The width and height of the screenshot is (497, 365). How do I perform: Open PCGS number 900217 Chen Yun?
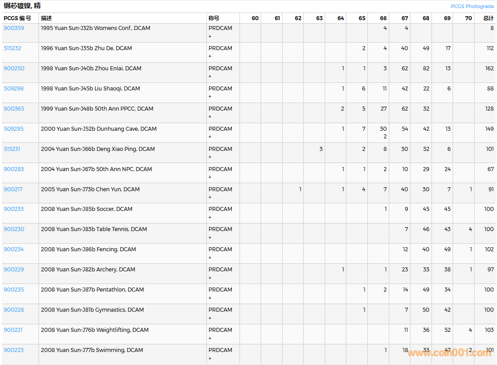(13, 189)
